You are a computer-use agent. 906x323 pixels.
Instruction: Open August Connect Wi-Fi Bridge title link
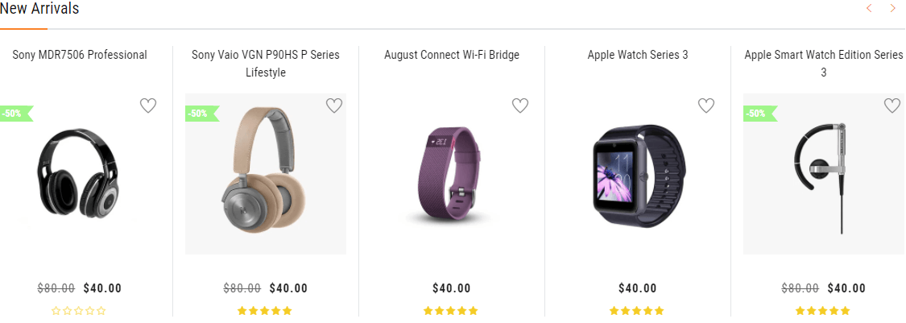[x=452, y=55]
